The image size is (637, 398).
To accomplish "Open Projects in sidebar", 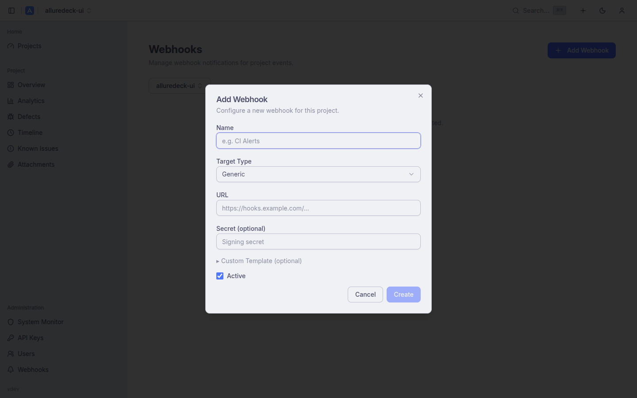I will (64, 46).
